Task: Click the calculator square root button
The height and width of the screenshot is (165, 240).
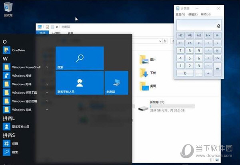Action: coord(217,43)
